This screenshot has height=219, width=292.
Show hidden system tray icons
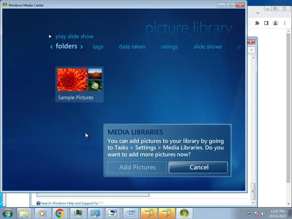[242, 214]
